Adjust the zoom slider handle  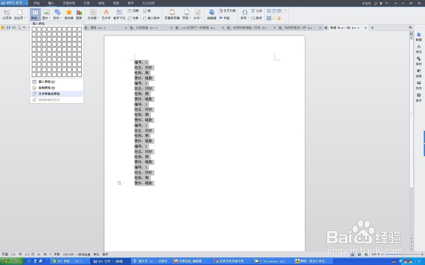tap(402, 254)
